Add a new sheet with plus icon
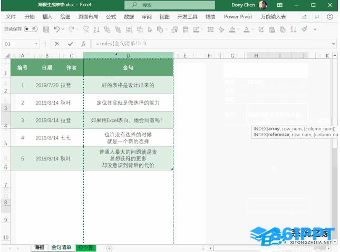 (x=109, y=248)
